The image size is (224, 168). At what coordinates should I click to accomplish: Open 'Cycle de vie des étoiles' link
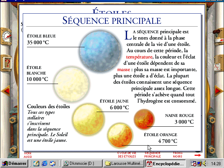(x=127, y=155)
